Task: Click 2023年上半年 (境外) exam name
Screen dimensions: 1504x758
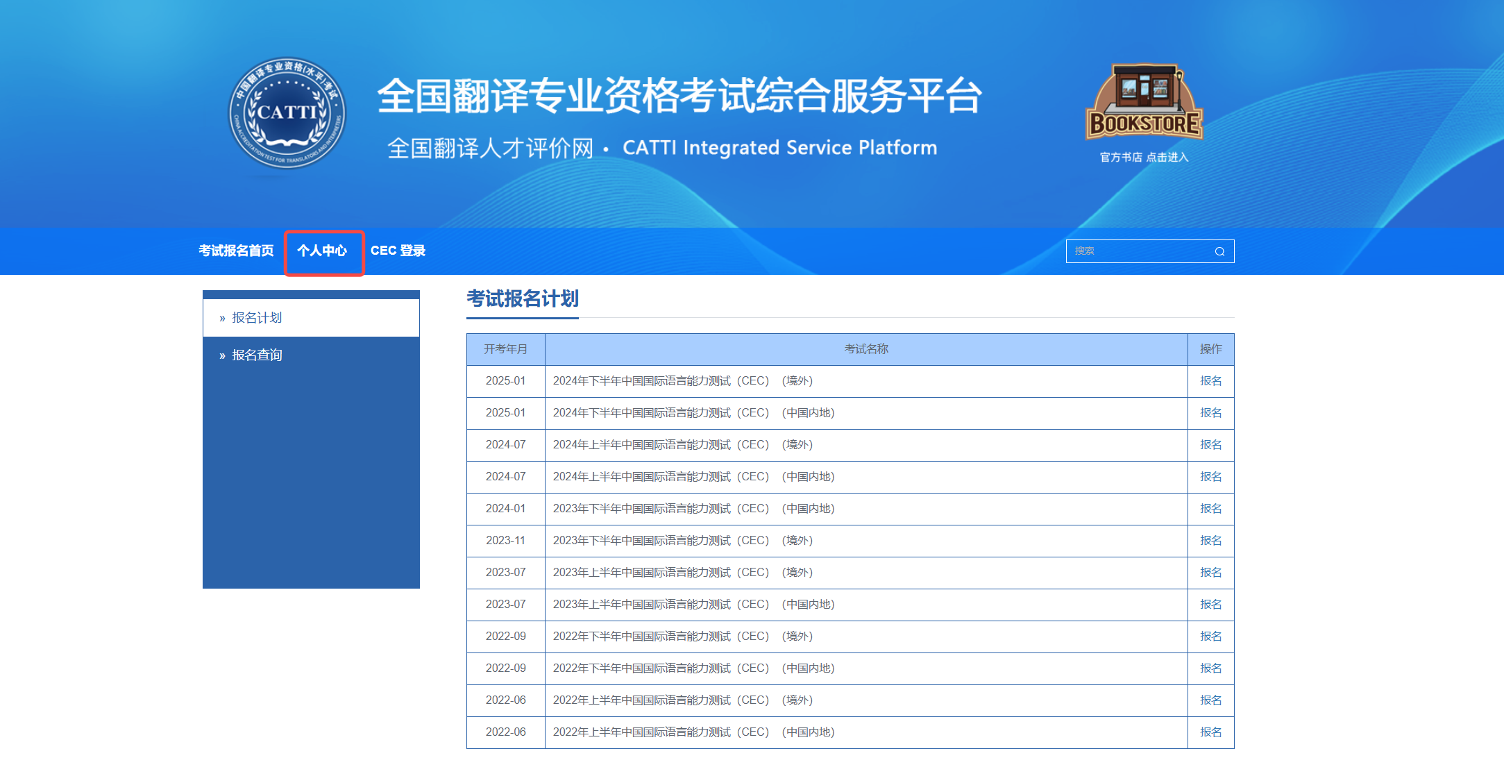Action: tap(683, 573)
